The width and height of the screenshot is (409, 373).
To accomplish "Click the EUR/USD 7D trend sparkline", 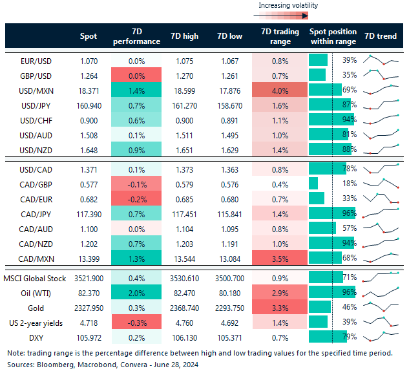I will [x=381, y=60].
